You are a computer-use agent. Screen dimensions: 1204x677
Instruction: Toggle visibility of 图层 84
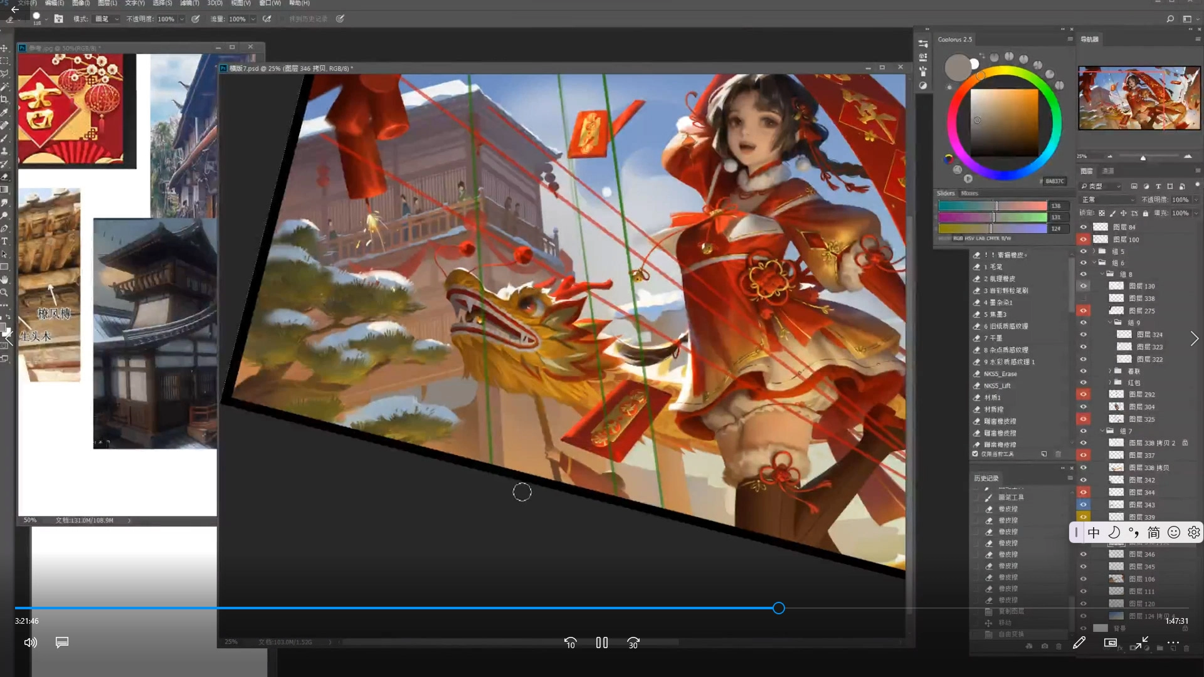[x=1083, y=227]
